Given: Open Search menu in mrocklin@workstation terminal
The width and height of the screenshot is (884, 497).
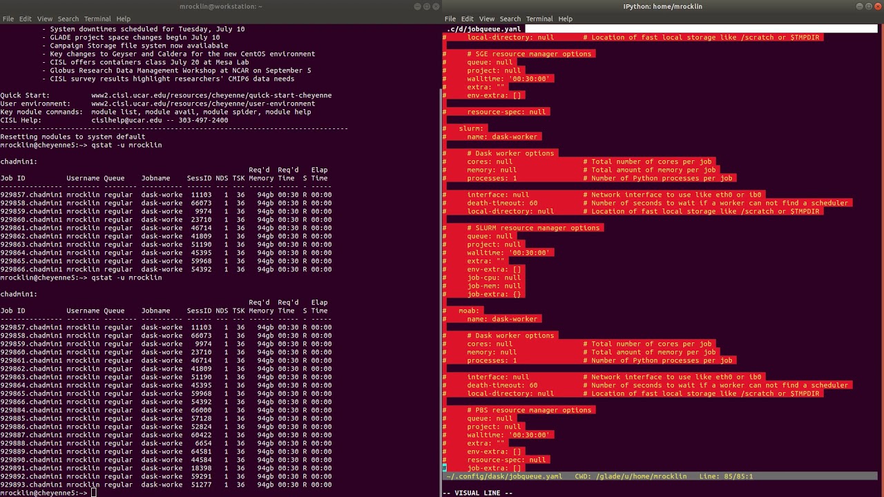Looking at the screenshot, I should click(x=68, y=19).
